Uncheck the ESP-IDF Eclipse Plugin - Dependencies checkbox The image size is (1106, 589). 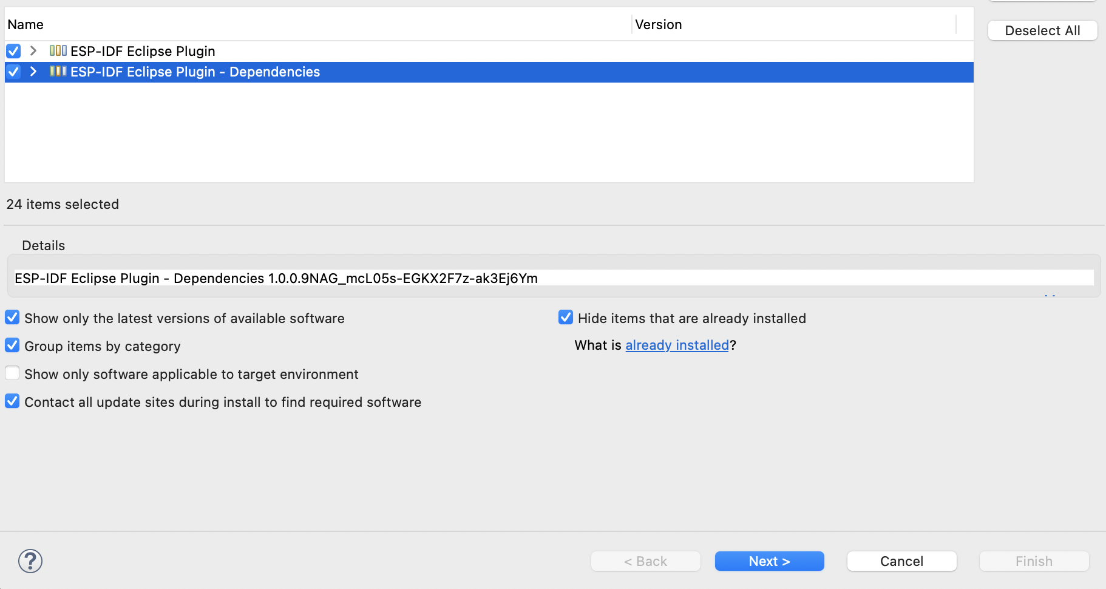point(13,72)
